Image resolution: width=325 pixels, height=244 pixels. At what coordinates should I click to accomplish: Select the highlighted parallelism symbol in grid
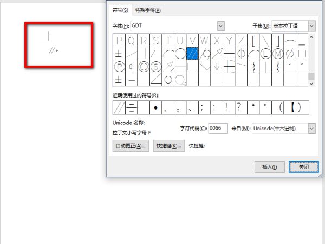click(x=192, y=54)
